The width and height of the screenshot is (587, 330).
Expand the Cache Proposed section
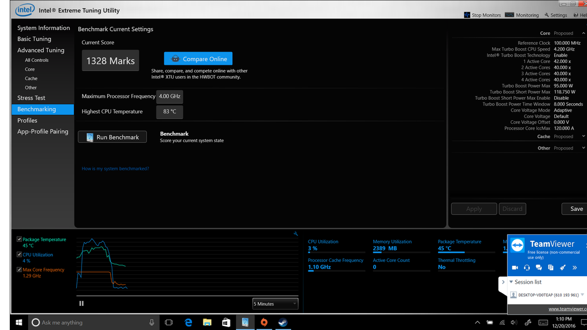(583, 136)
